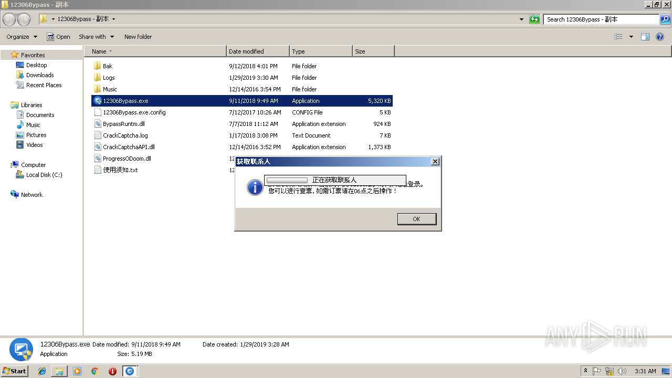Click the Change your view icon

pyautogui.click(x=618, y=37)
